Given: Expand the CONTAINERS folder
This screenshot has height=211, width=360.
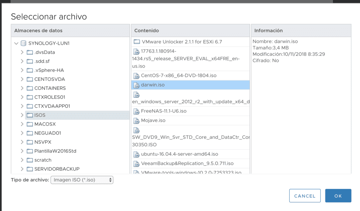Looking at the screenshot, I should pyautogui.click(x=21, y=88).
